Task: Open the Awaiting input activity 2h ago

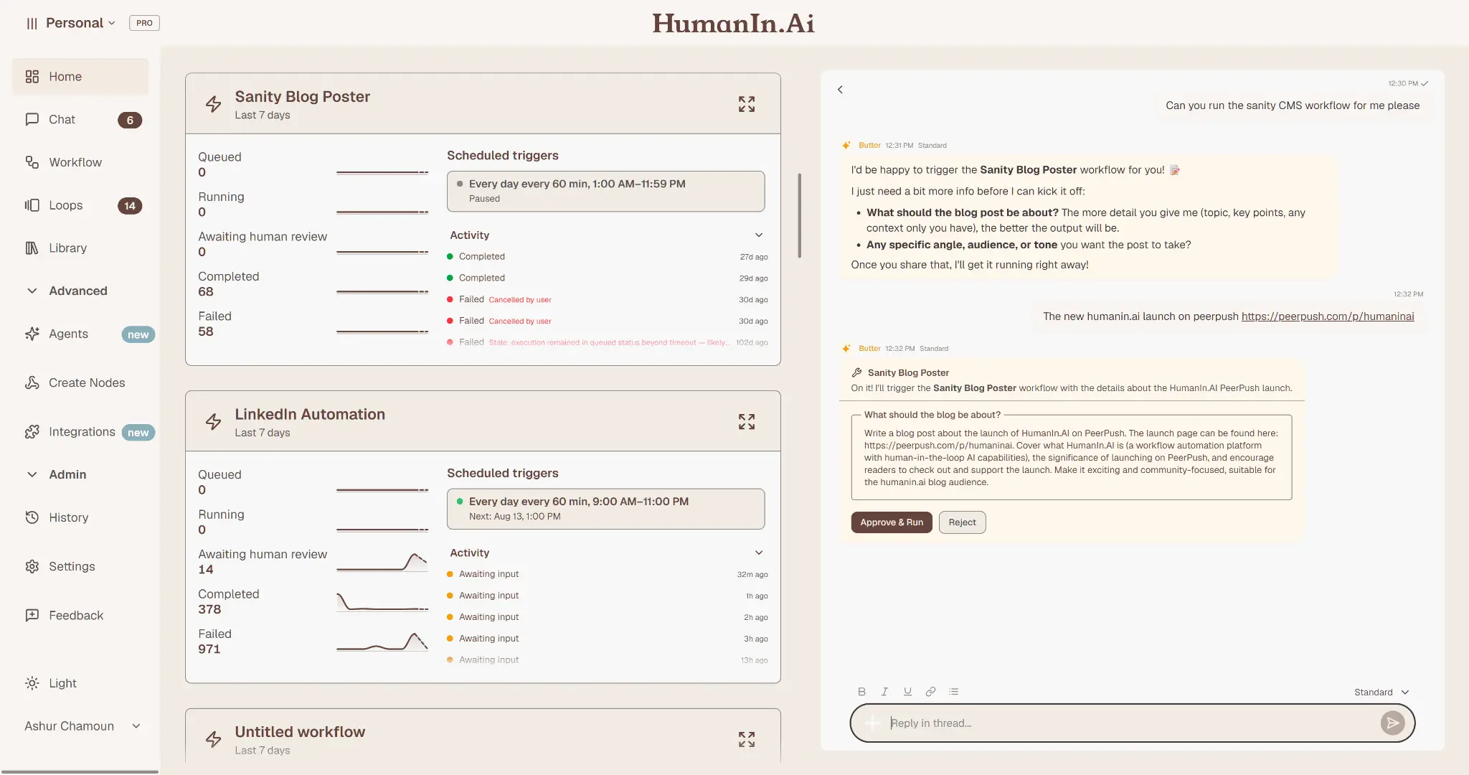Action: tap(607, 618)
